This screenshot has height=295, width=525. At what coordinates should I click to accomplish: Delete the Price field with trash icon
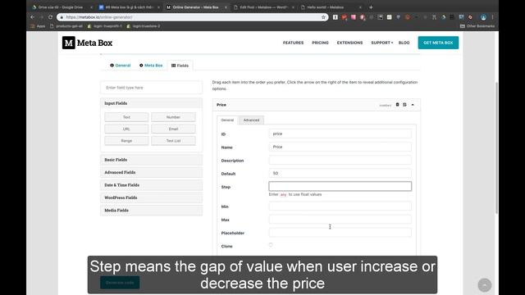[397, 105]
